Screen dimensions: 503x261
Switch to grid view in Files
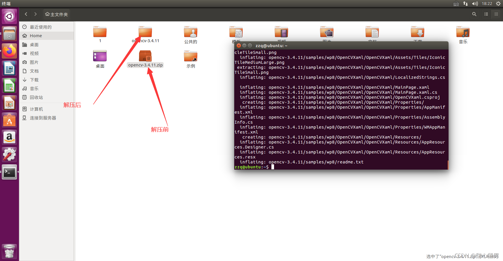click(496, 14)
